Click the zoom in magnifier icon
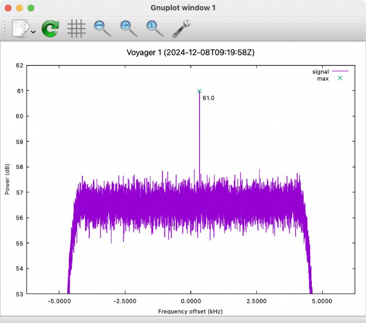Image resolution: width=366 pixels, height=323 pixels. coord(128,28)
